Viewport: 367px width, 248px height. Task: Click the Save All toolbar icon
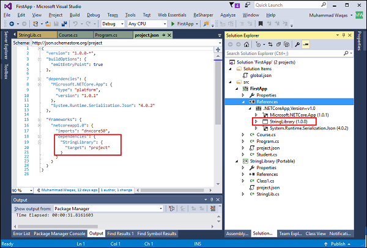click(x=64, y=24)
